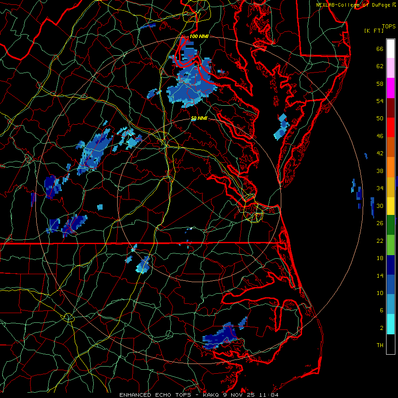Click the legend value '50'
398x398 pixels.
(x=380, y=118)
